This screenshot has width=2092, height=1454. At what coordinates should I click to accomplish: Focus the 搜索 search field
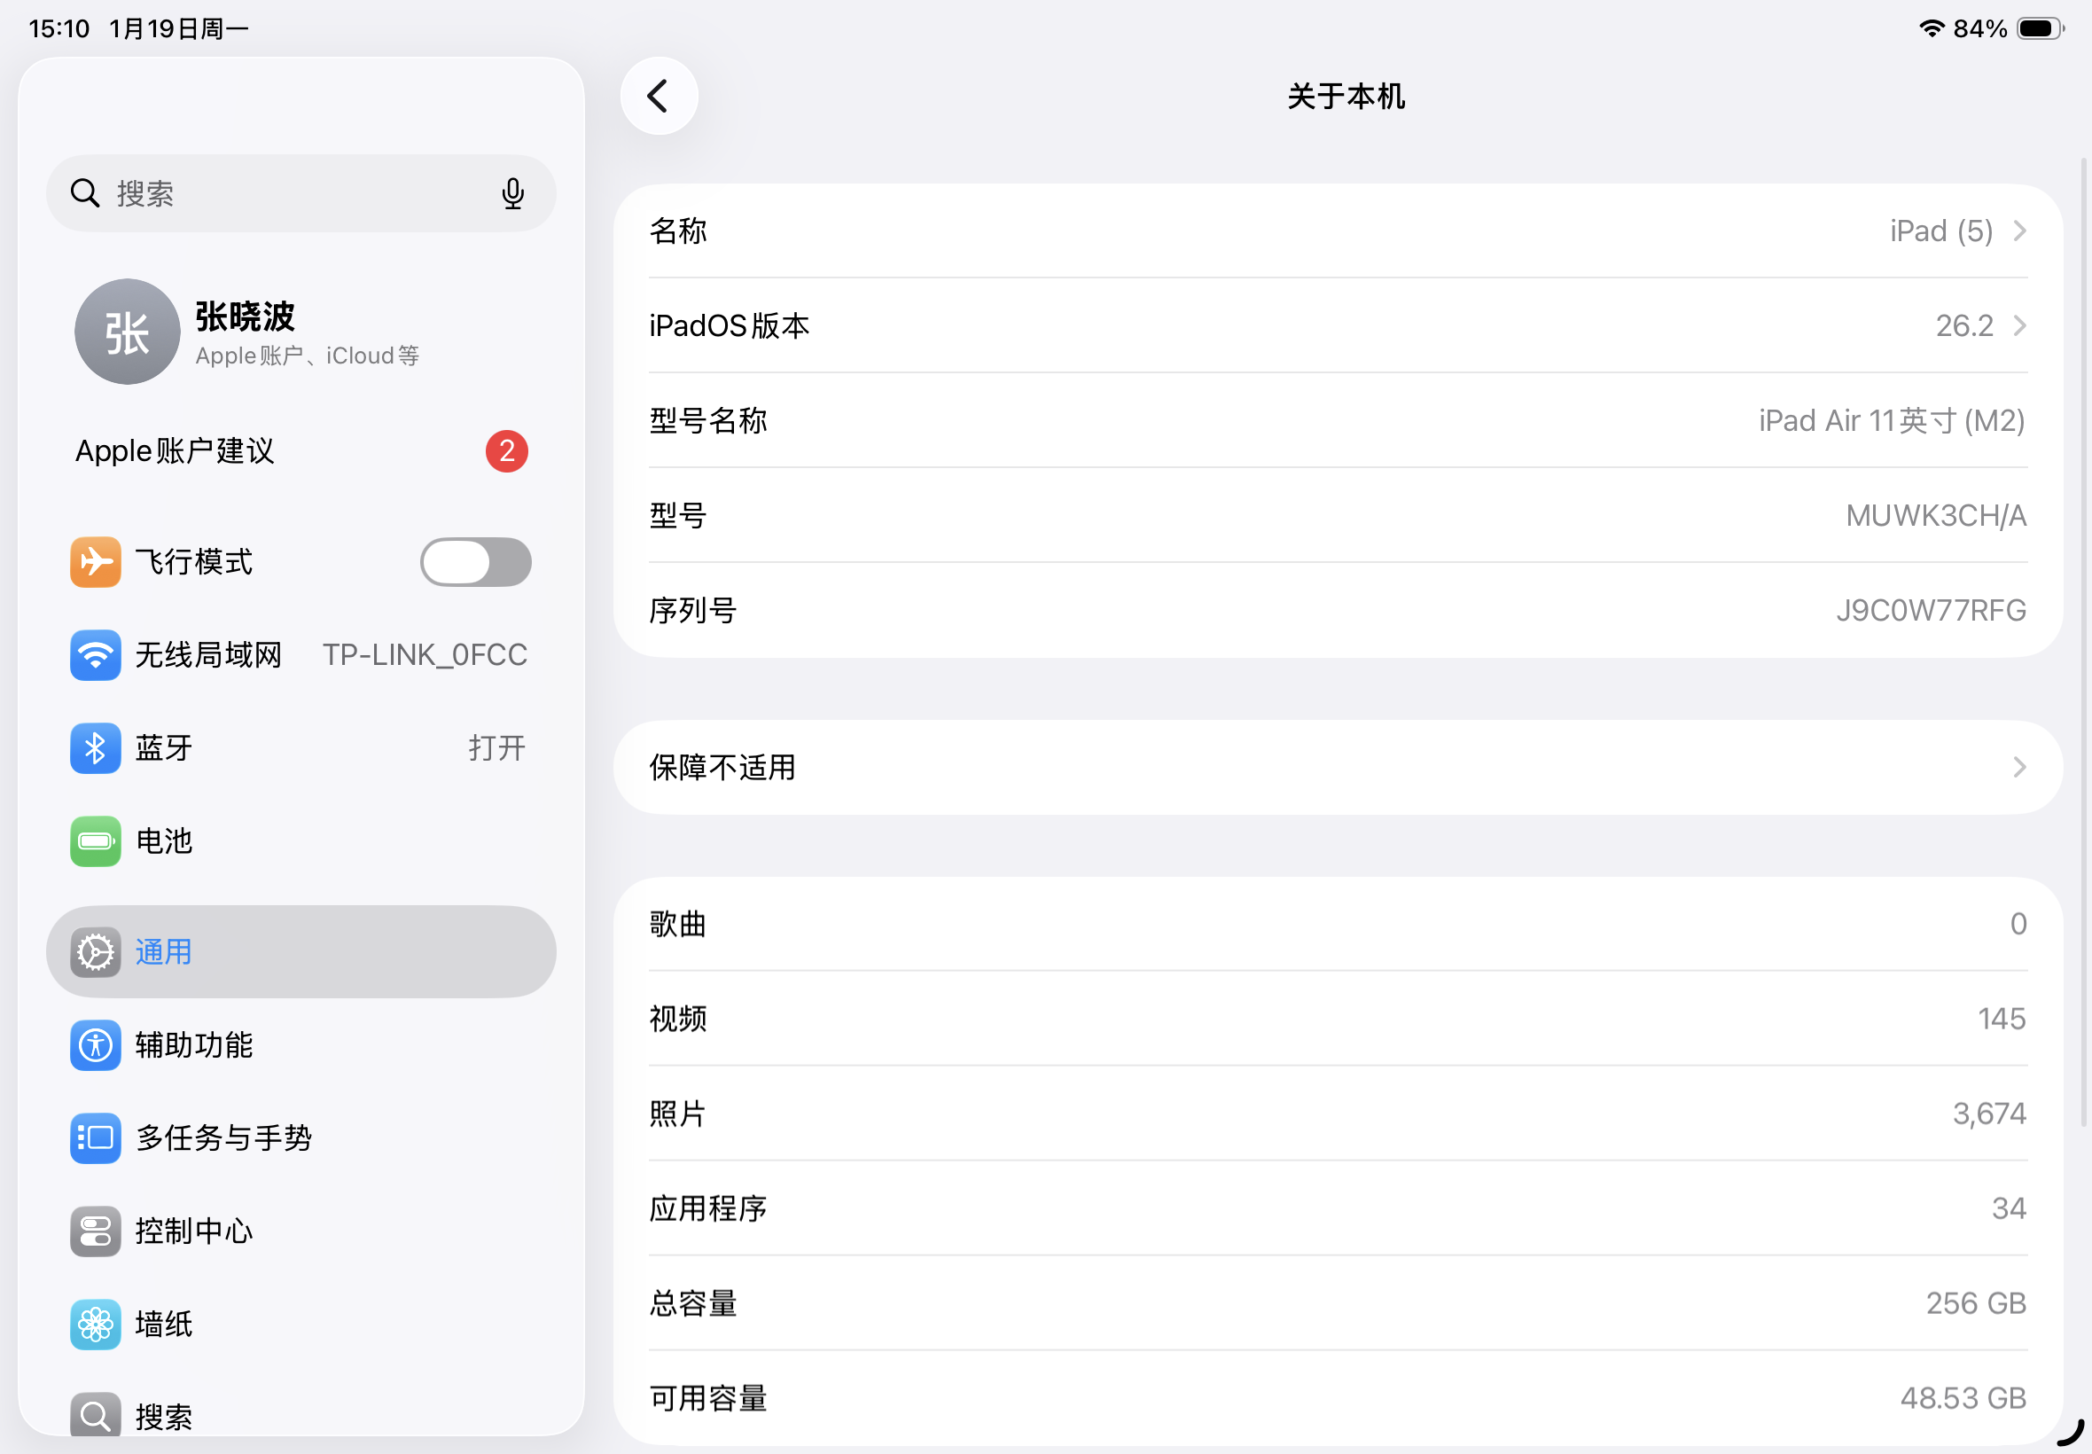point(301,193)
